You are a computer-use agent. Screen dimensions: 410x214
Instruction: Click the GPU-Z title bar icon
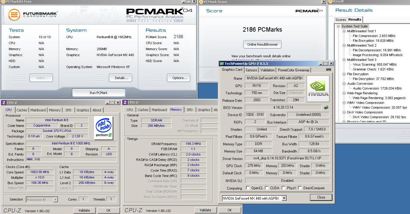click(222, 64)
